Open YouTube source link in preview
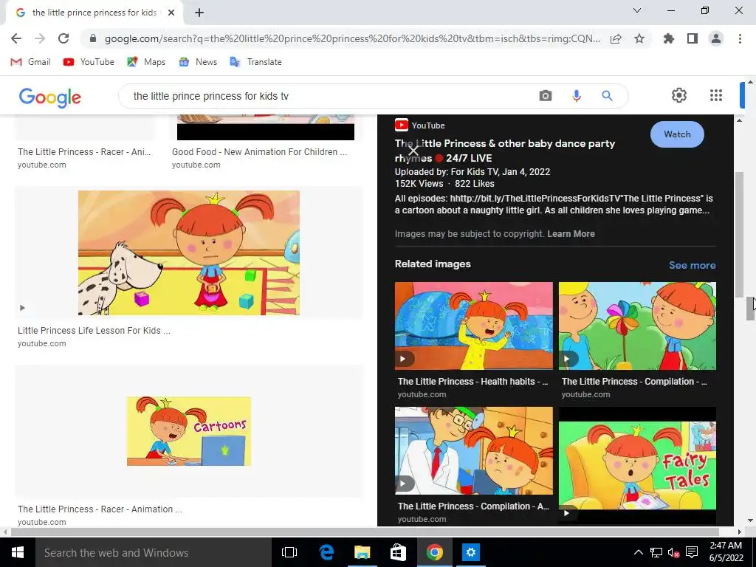 click(x=419, y=126)
